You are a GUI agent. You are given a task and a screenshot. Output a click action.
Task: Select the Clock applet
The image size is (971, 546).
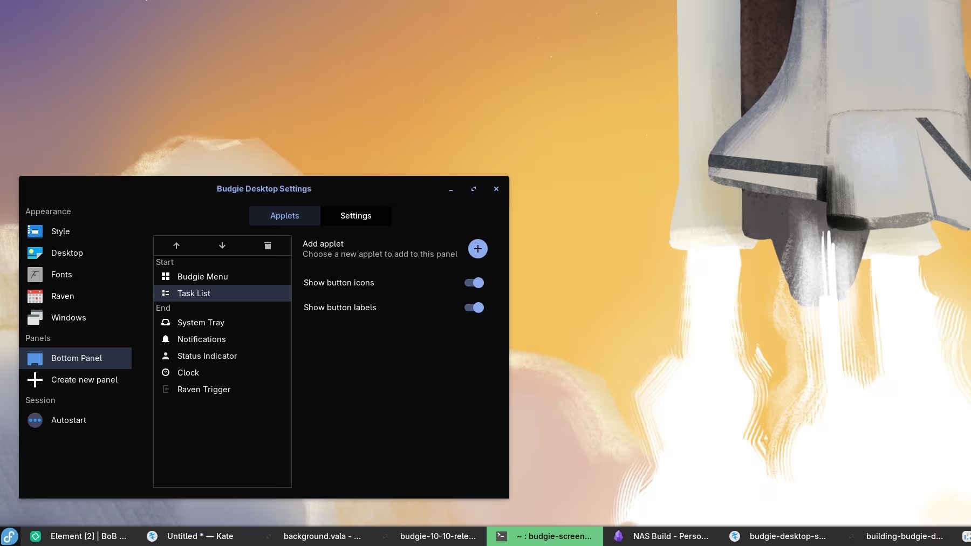pyautogui.click(x=188, y=372)
